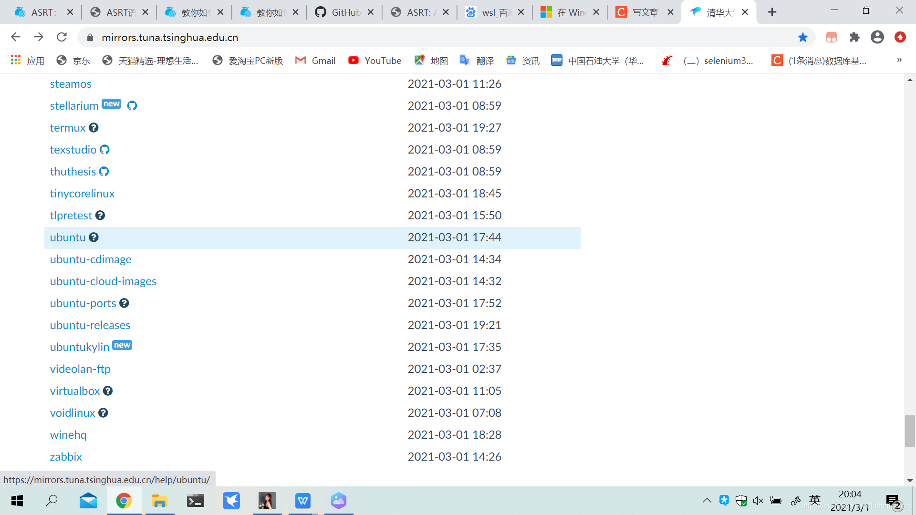
Task: Reload the current page
Action: (62, 37)
